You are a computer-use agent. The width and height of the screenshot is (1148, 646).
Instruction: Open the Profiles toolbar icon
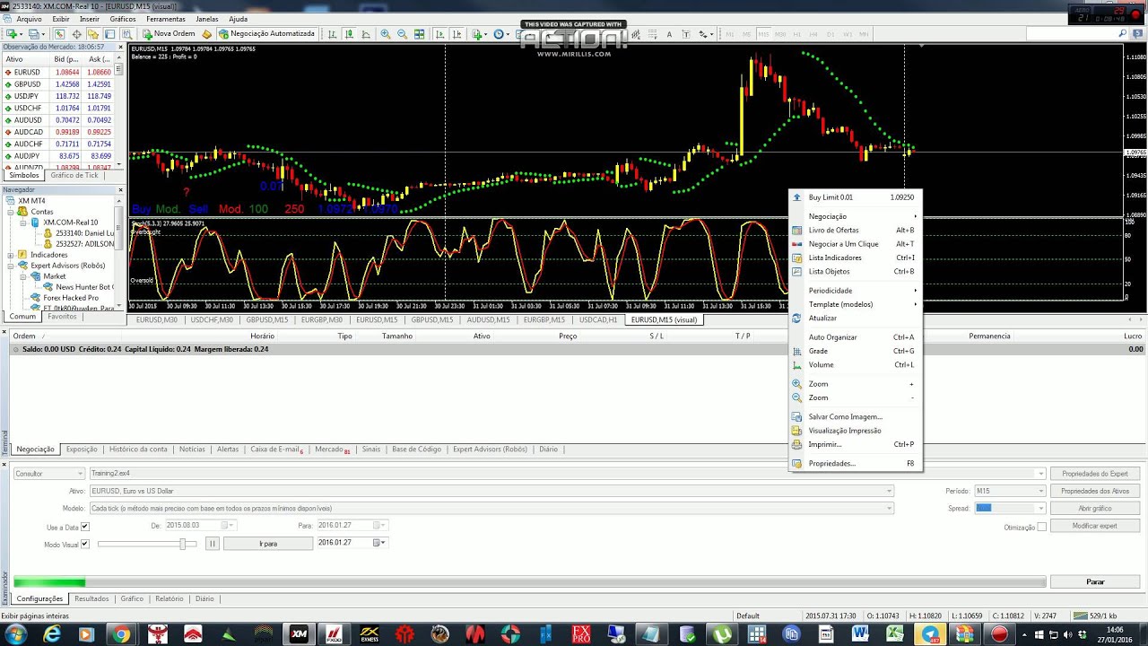(x=33, y=34)
